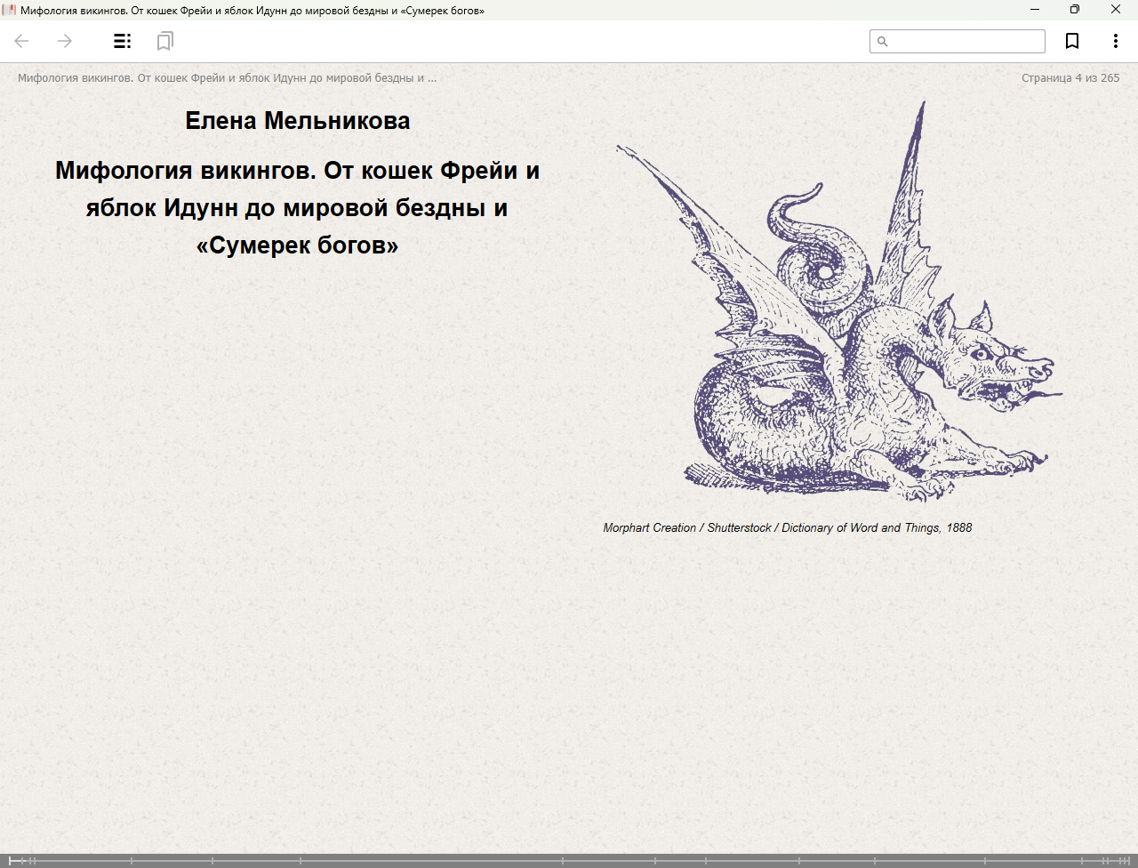The height and width of the screenshot is (868, 1138).
Task: Click the 'Страница 4 из 265' page indicator
Action: [x=1070, y=78]
